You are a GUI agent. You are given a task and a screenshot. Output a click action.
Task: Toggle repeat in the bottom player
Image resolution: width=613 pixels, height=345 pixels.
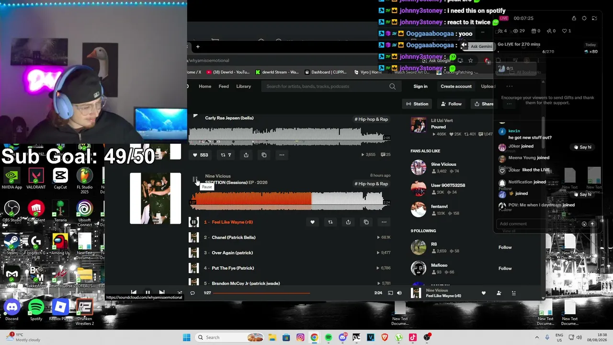point(193,293)
